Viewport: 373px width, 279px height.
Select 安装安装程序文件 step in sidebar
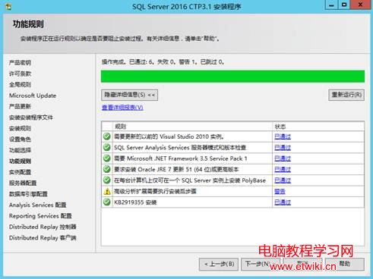coord(31,118)
